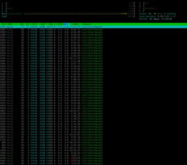Click the Uptime 48 days line
This screenshot has height=165, width=187.
(155, 19)
